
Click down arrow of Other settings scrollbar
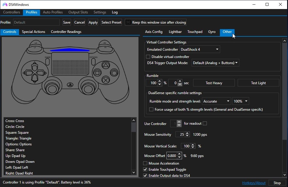point(285,175)
